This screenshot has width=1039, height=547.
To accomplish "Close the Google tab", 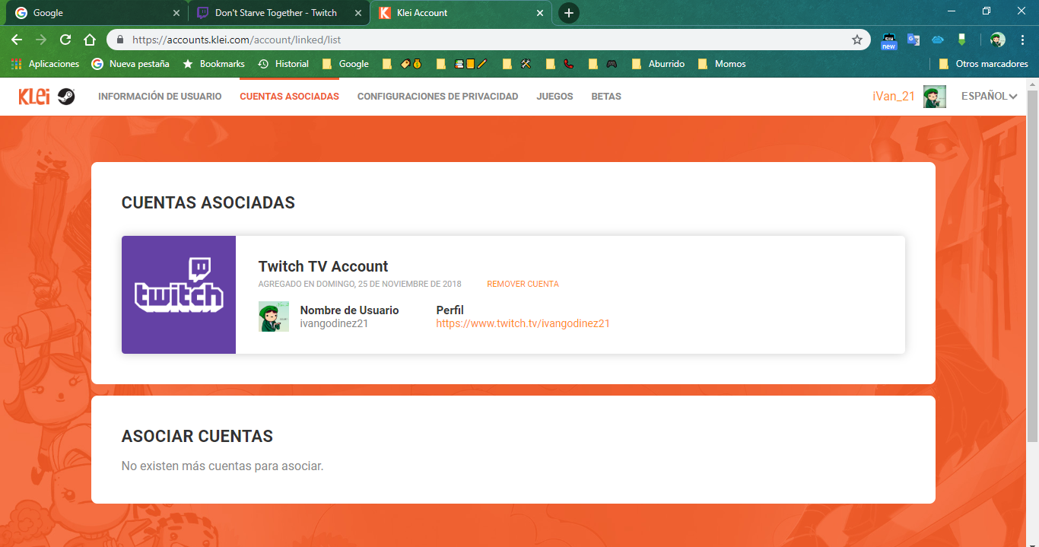I will pyautogui.click(x=176, y=13).
